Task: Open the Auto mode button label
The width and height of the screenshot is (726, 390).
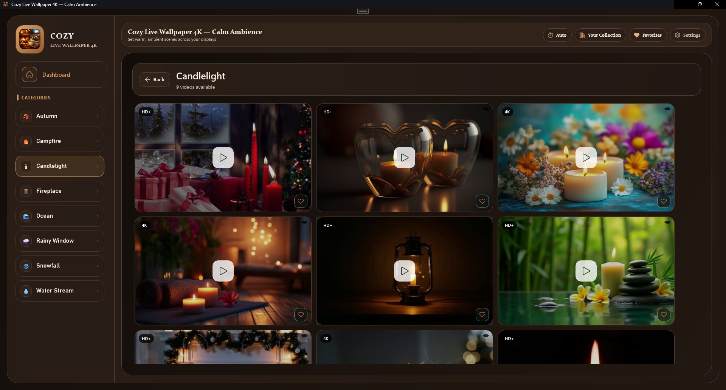Action: 561,35
